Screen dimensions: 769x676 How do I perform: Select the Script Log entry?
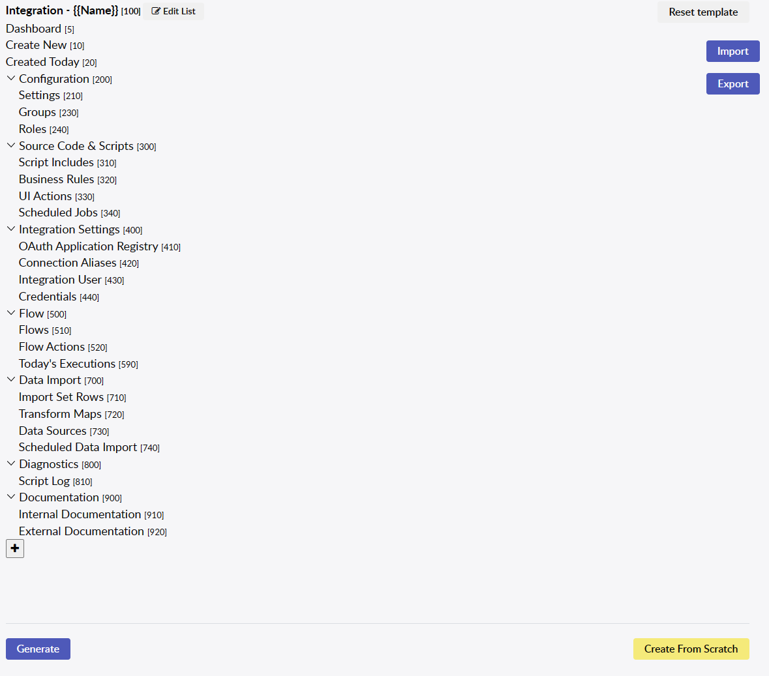44,481
